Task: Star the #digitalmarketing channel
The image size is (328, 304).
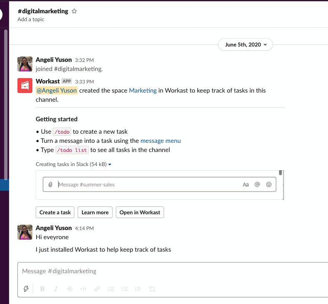Action: 74,11
